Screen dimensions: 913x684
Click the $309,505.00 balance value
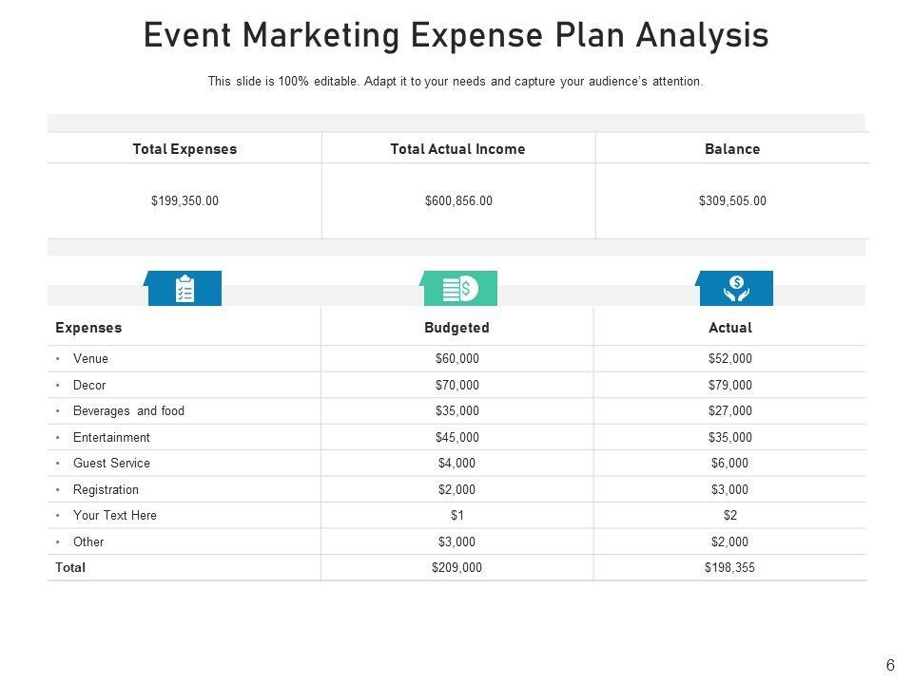tap(732, 200)
